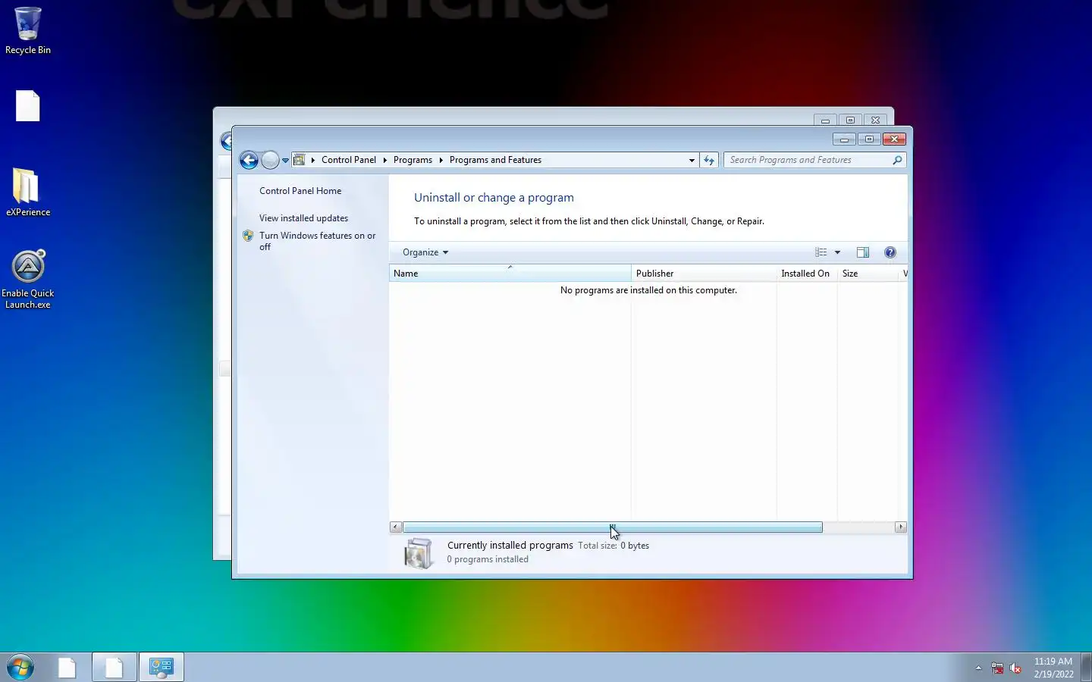The height and width of the screenshot is (682, 1092).
Task: Open Control Panel Home link
Action: tap(300, 191)
